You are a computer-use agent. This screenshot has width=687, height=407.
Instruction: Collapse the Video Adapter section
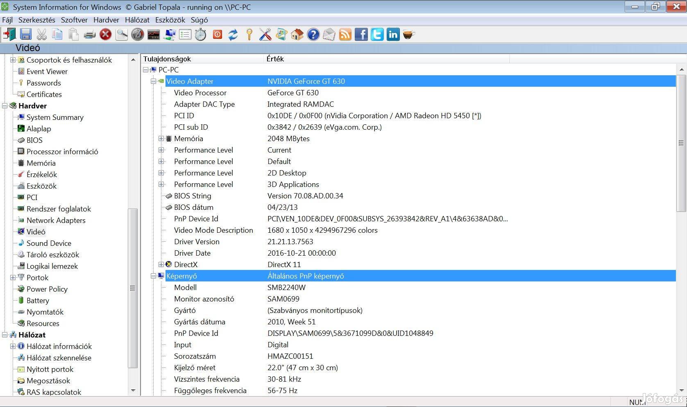pyautogui.click(x=153, y=81)
